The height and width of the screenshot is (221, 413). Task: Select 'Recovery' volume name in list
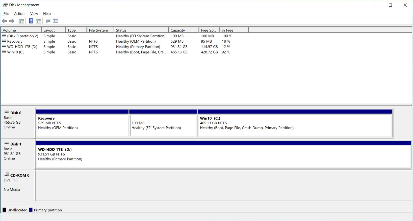point(15,41)
